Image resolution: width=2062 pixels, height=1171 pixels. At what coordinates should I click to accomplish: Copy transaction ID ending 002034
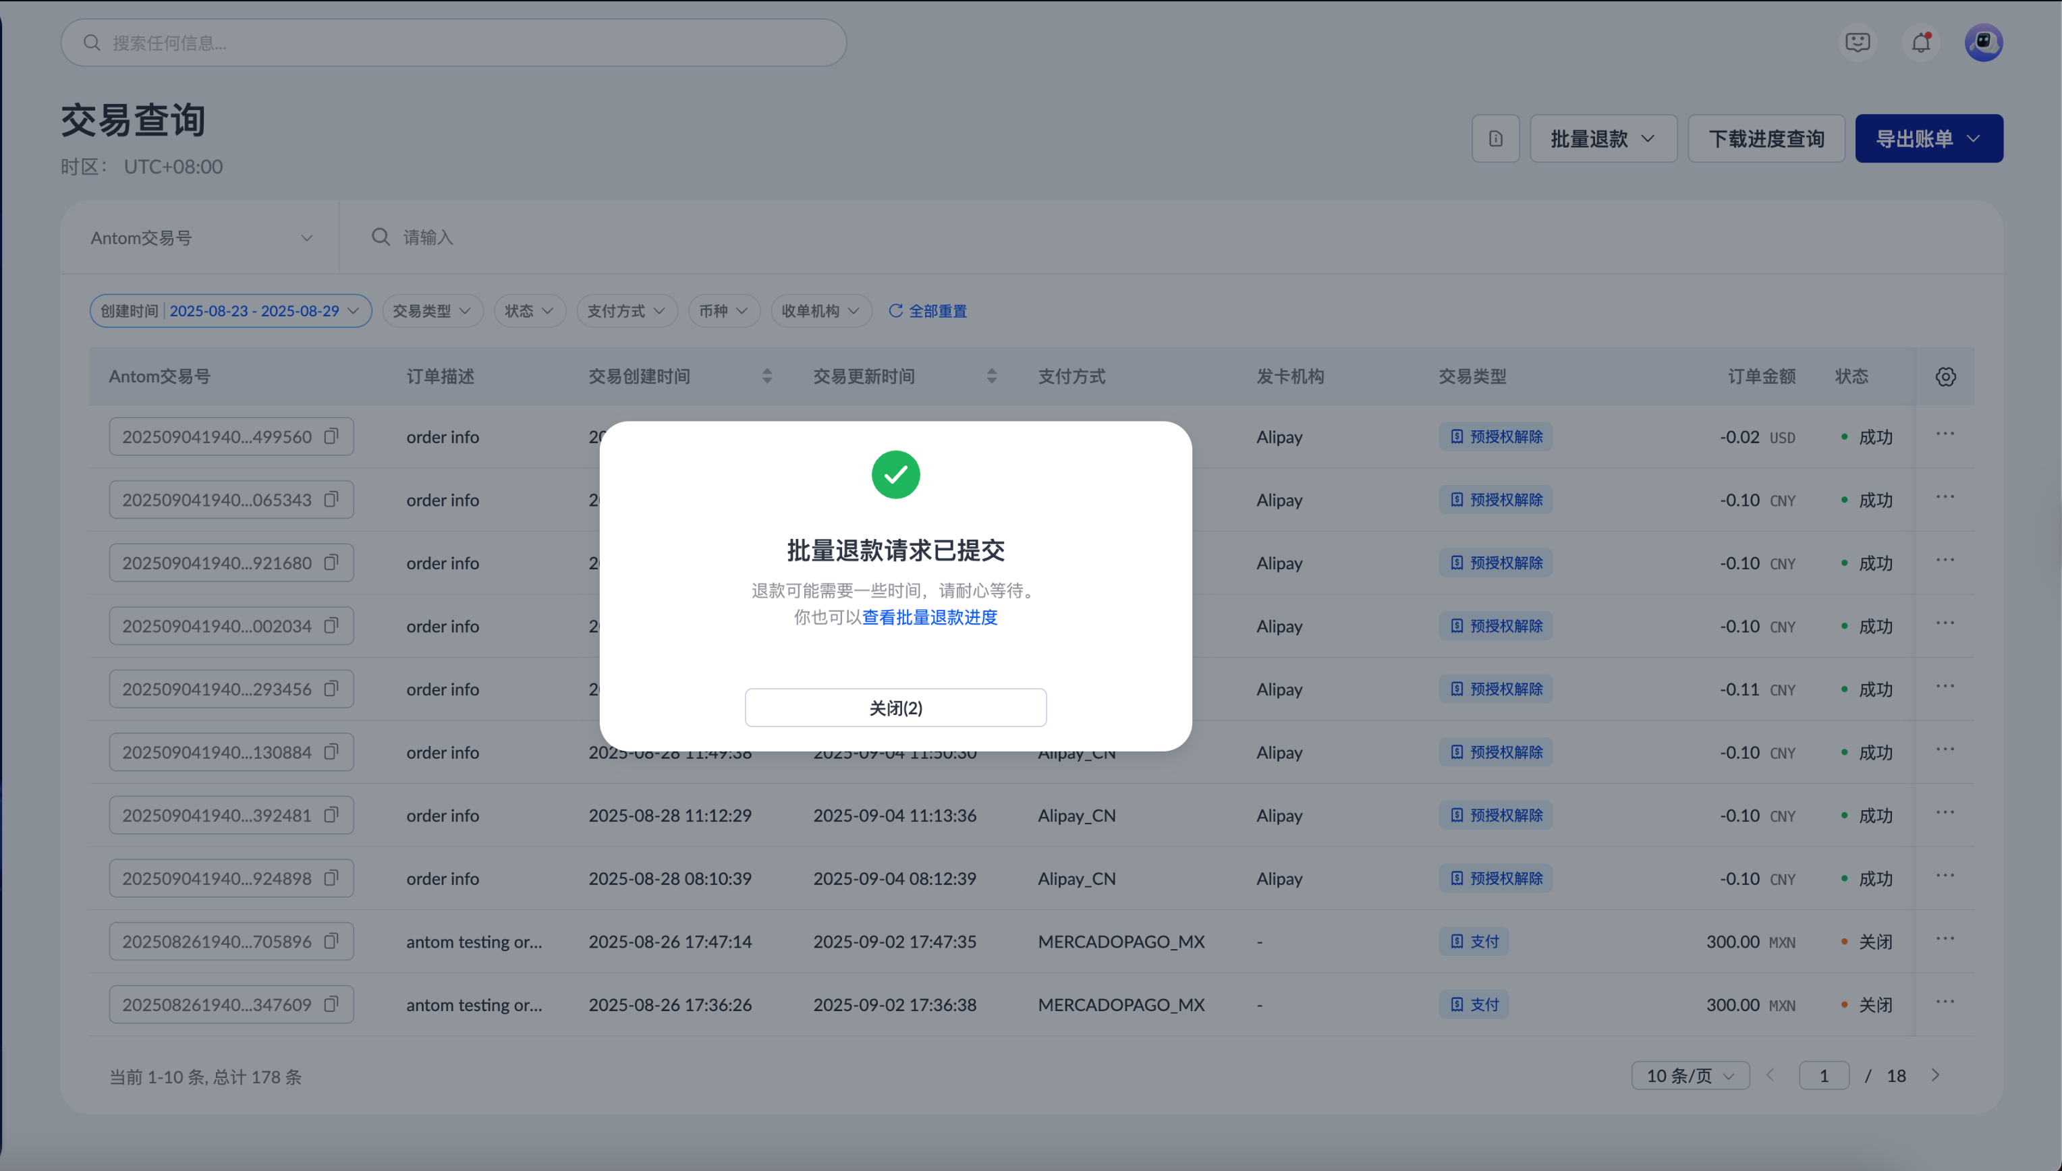point(331,626)
